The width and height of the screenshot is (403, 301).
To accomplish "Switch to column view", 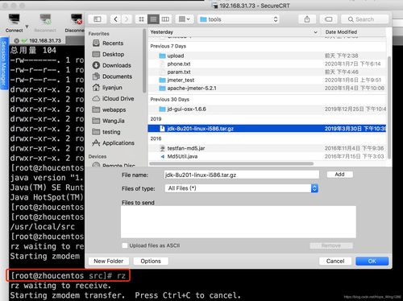I will [165, 19].
